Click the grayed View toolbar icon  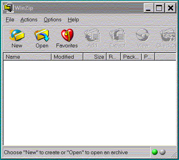click(143, 35)
